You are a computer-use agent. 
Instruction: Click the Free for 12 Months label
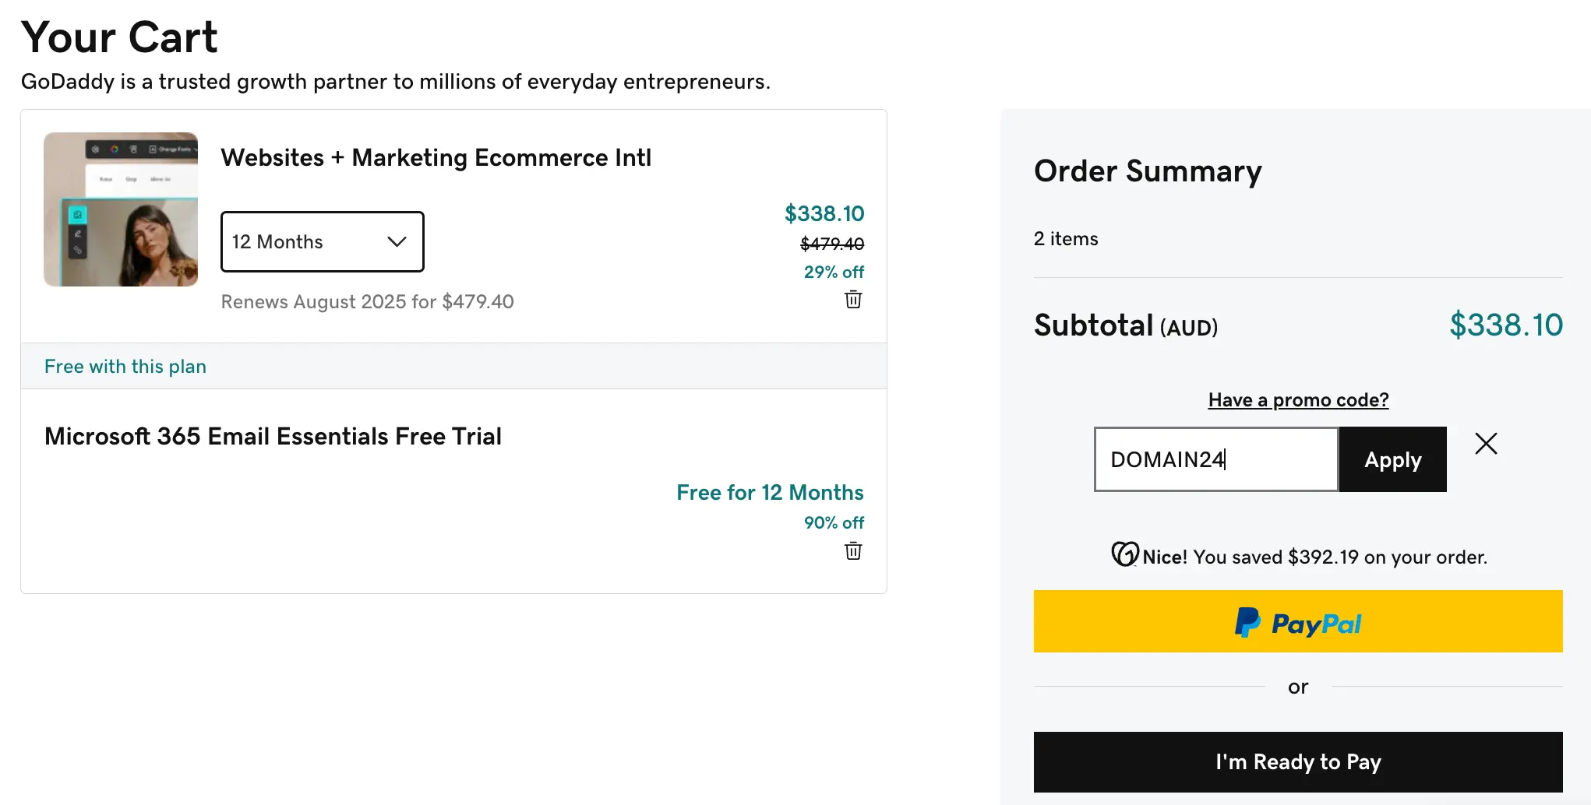point(769,493)
